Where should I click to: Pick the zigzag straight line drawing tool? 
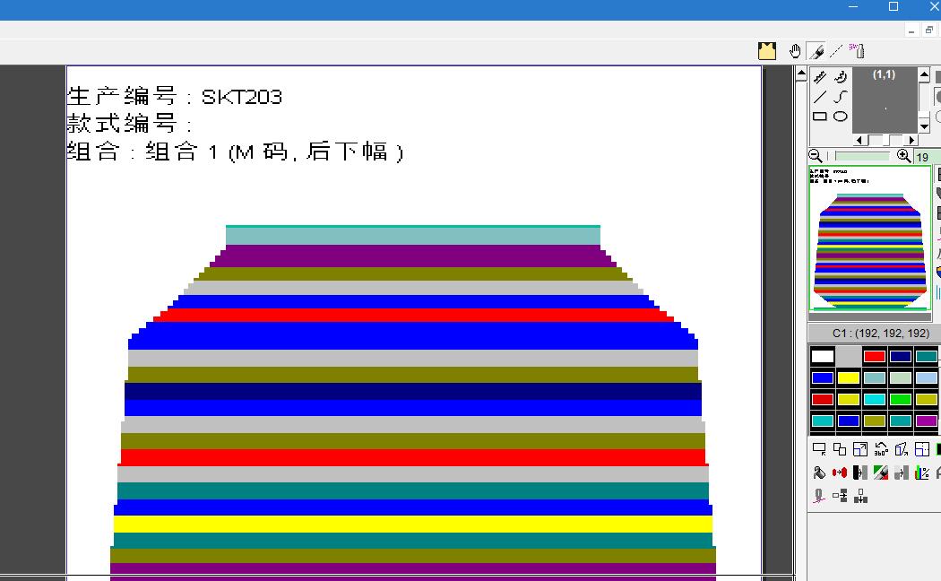pos(820,77)
